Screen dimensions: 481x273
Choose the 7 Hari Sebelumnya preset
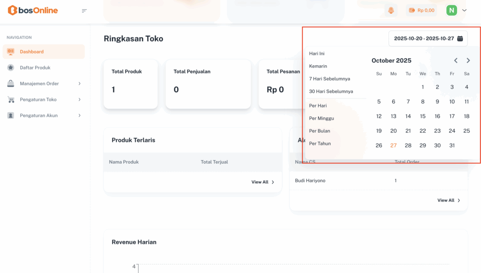coord(329,79)
